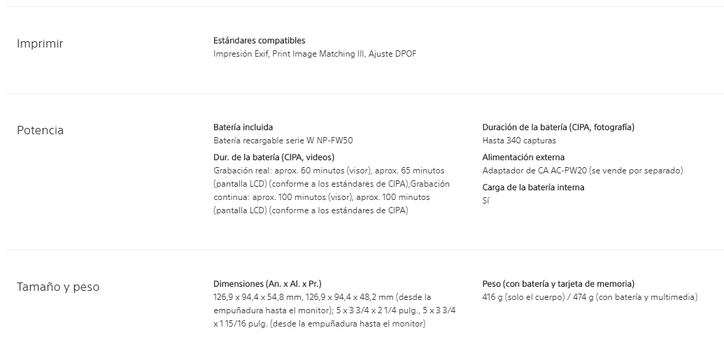Select the Impresión Exif standards text
The width and height of the screenshot is (724, 351).
[315, 54]
